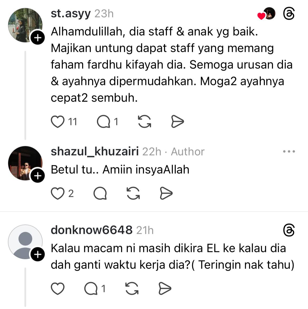The image size is (308, 309).
Task: Tap the Threads logo on st.asyy's comment
Action: [289, 14]
